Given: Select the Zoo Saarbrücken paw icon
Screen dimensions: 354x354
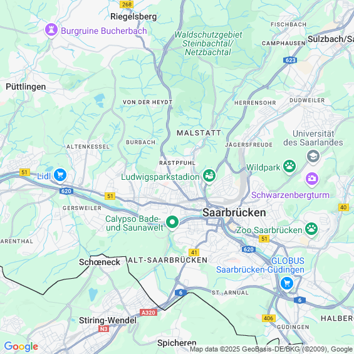Looking at the screenshot, I should tap(311, 229).
